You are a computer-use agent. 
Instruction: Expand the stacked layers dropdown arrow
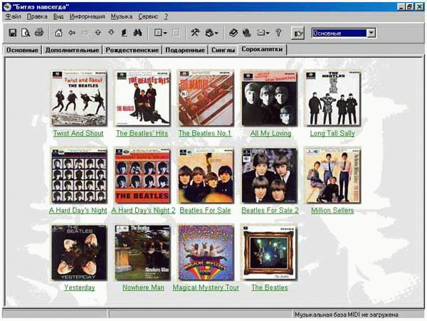coord(216,33)
